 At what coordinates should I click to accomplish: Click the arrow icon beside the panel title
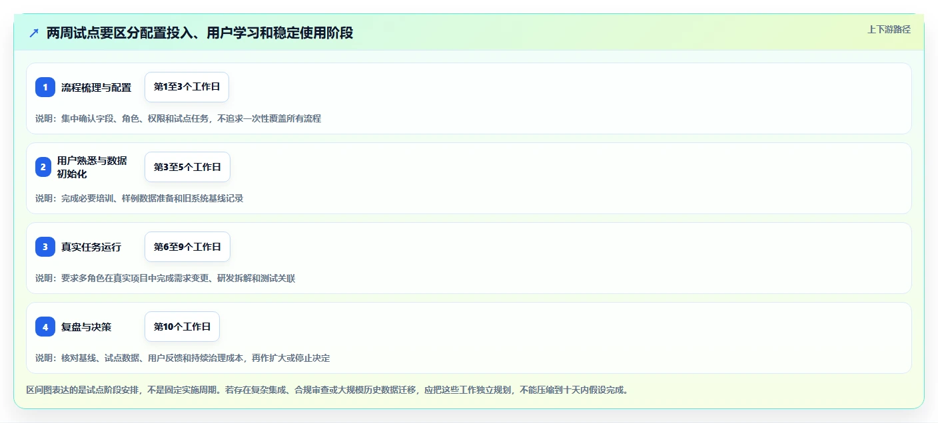tap(34, 33)
